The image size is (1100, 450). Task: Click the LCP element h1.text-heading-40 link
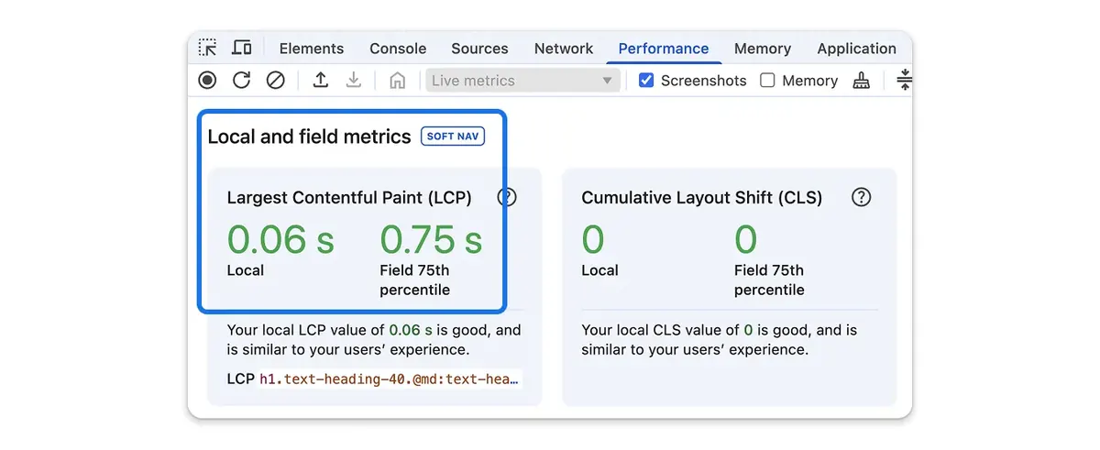click(390, 379)
